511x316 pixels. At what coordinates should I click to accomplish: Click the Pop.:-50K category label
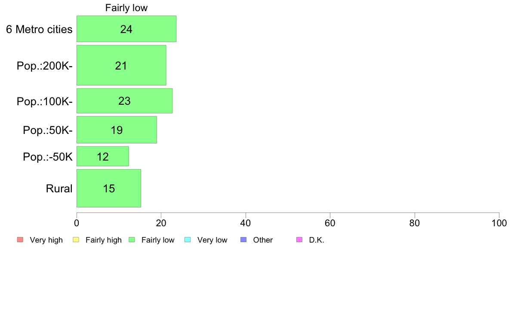tap(48, 157)
